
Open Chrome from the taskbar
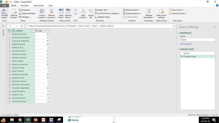point(20,120)
